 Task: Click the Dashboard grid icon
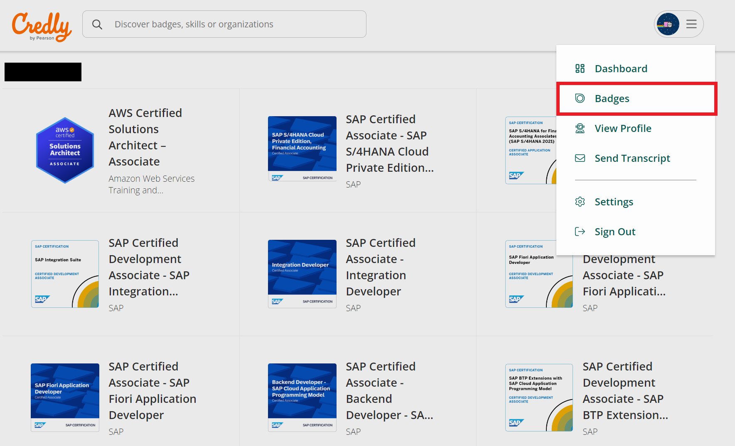coord(580,68)
